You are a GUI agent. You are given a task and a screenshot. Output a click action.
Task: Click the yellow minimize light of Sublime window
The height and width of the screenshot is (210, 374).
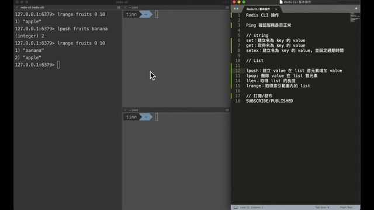[239, 2]
